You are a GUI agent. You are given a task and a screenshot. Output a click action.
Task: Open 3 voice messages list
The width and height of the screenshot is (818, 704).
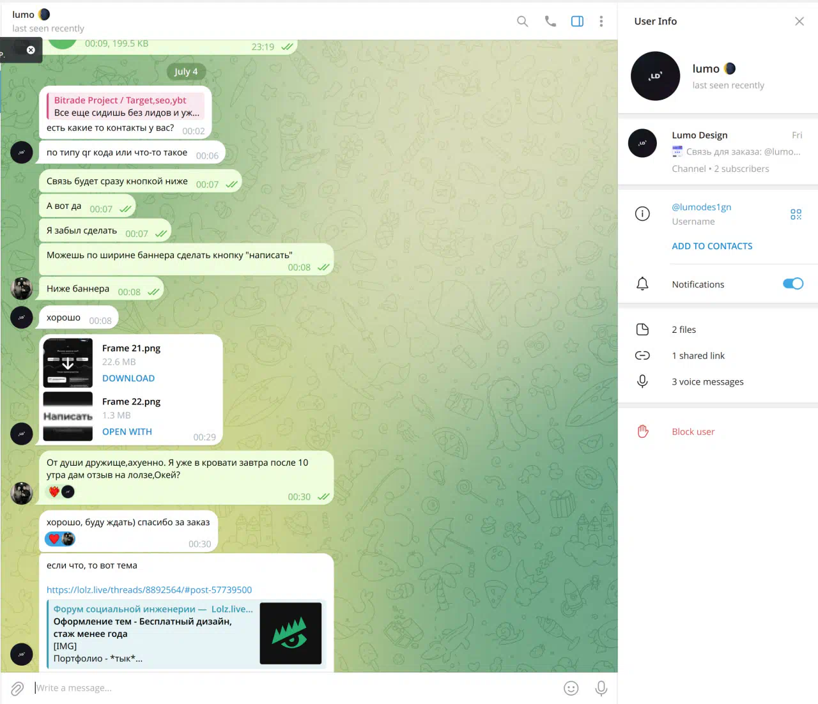coord(718,382)
